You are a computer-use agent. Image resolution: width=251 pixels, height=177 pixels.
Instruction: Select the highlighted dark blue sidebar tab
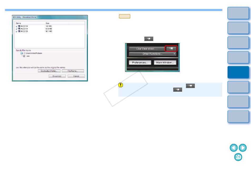click(238, 72)
